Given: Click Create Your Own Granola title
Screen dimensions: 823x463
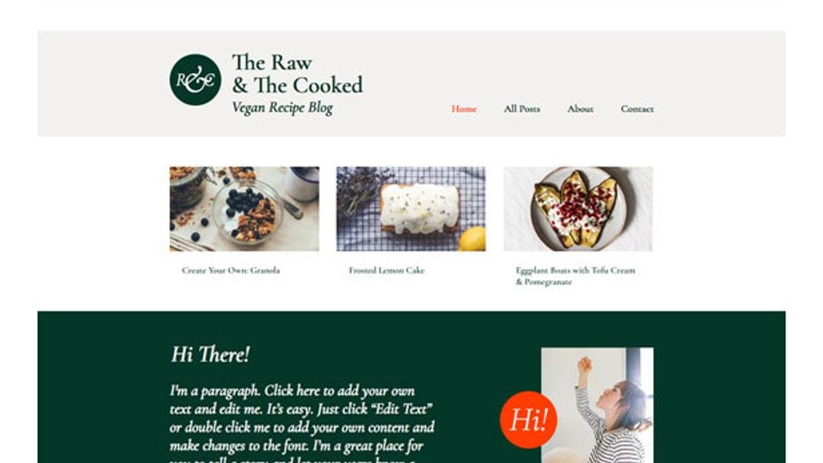Looking at the screenshot, I should click(x=231, y=270).
